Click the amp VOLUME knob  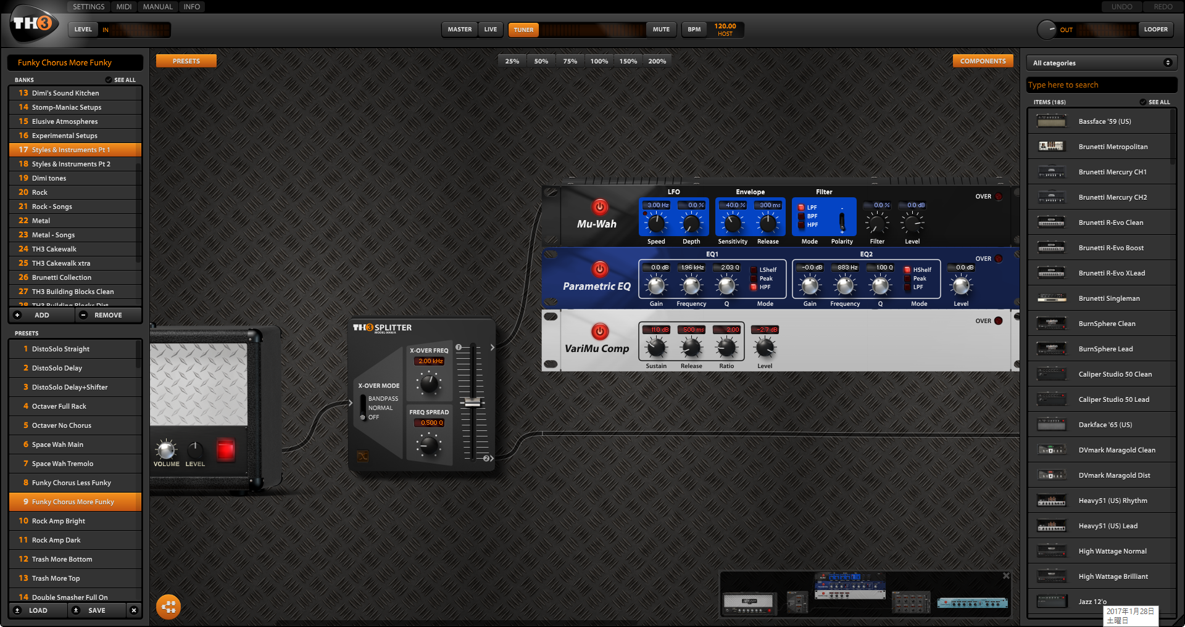pos(166,449)
